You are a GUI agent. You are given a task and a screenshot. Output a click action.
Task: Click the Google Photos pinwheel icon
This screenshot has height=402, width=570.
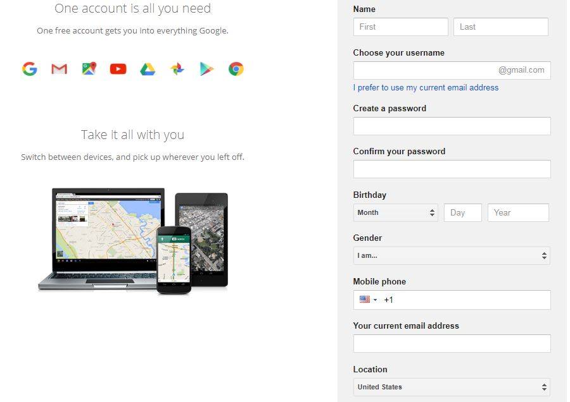point(177,69)
